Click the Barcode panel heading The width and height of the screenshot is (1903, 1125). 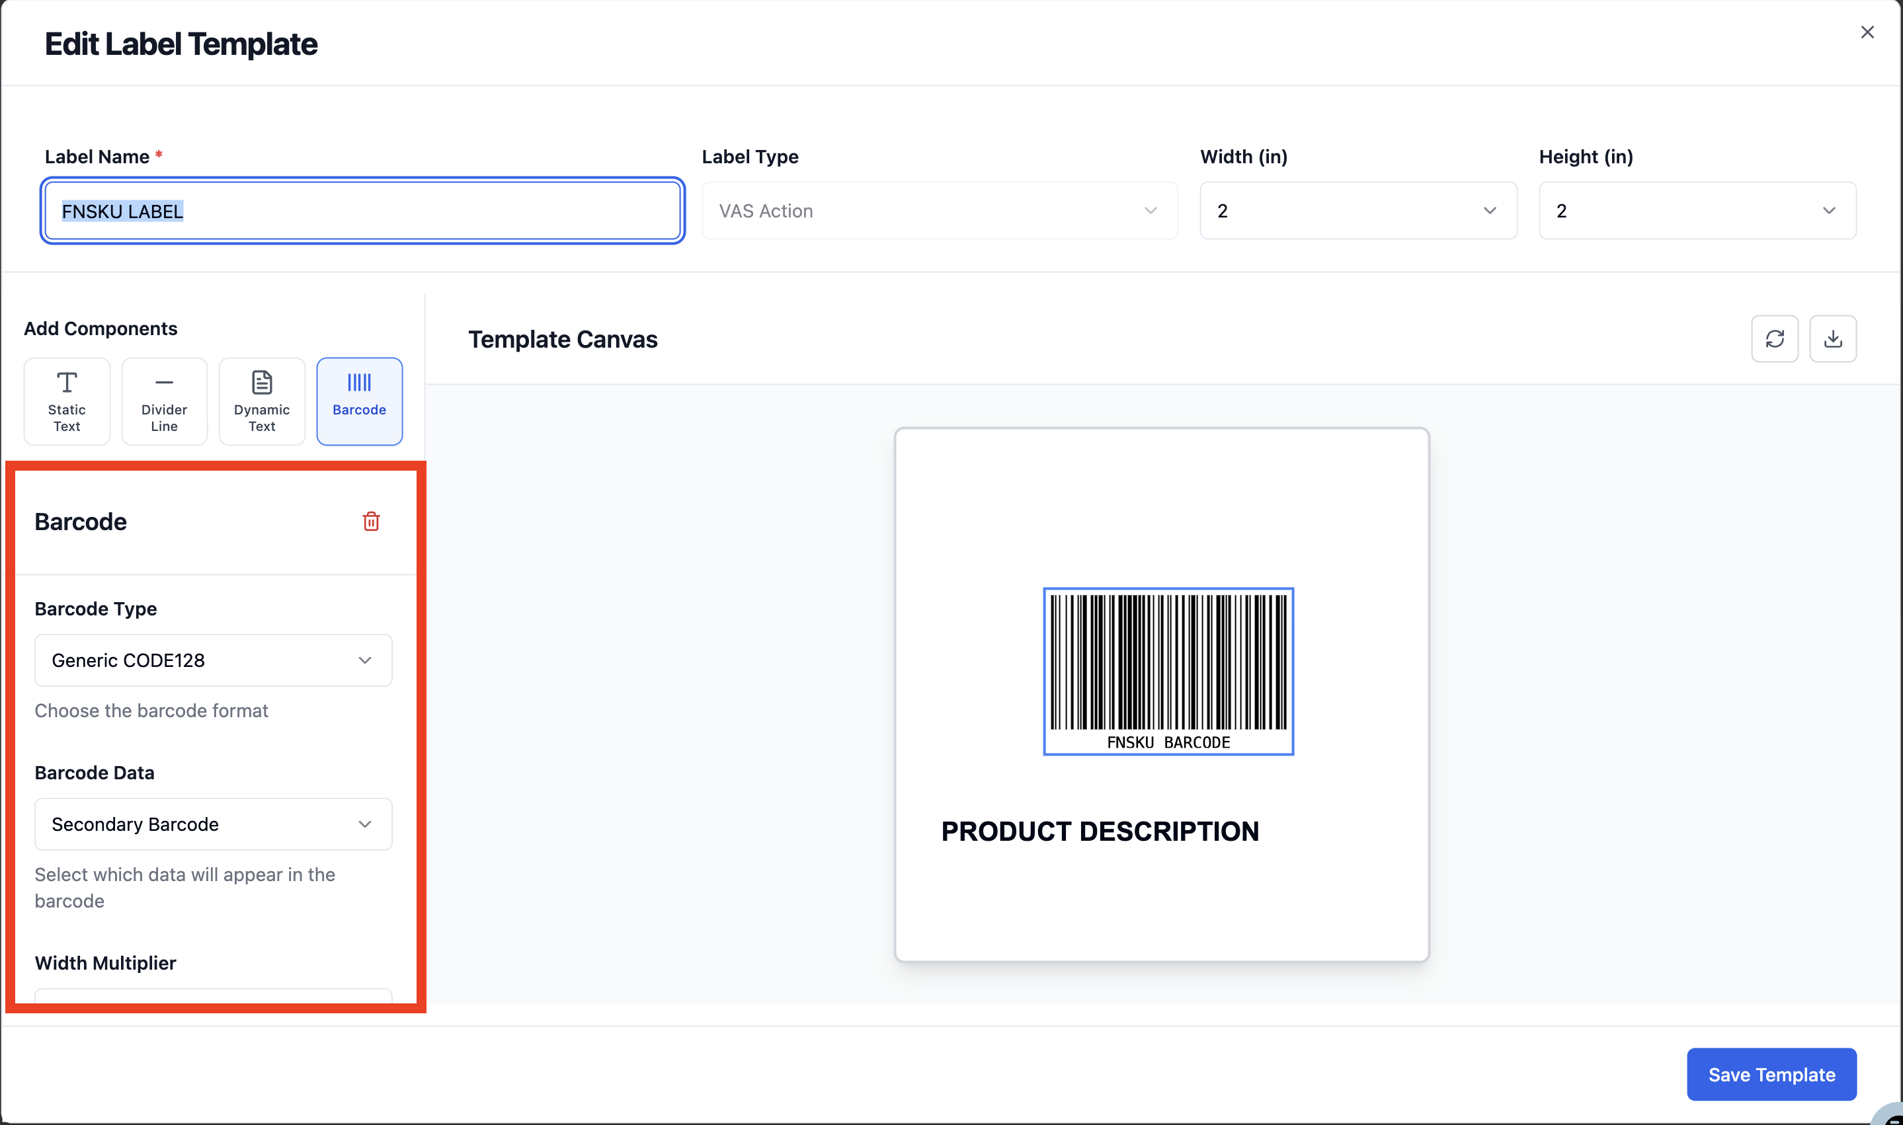(x=81, y=522)
